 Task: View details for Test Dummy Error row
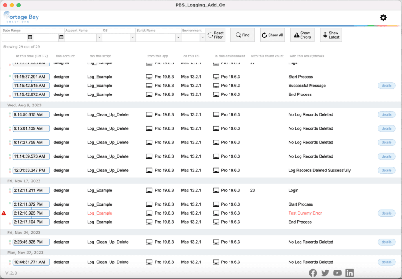tap(386, 213)
